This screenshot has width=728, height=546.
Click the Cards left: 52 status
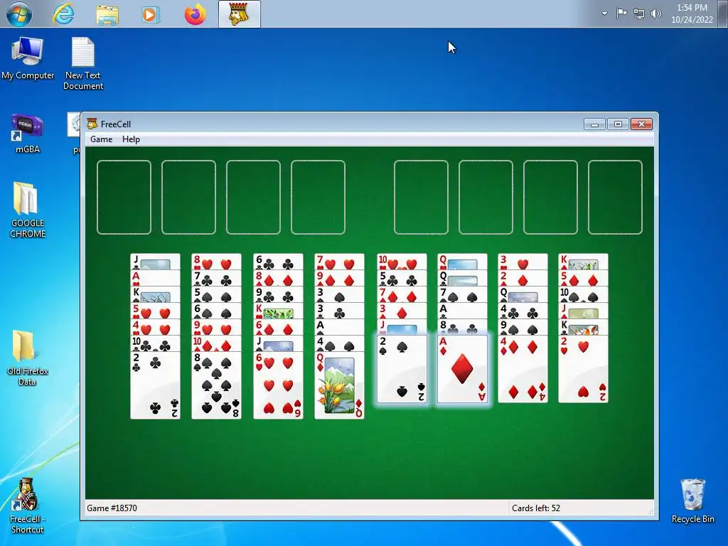click(x=536, y=508)
